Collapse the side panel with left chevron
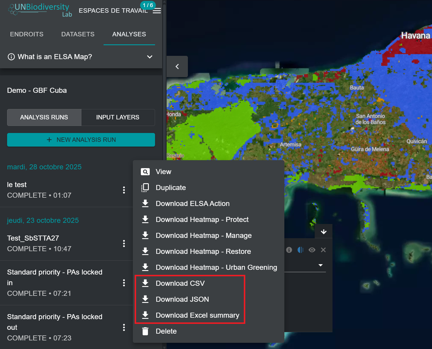This screenshot has width=432, height=349. 177,66
